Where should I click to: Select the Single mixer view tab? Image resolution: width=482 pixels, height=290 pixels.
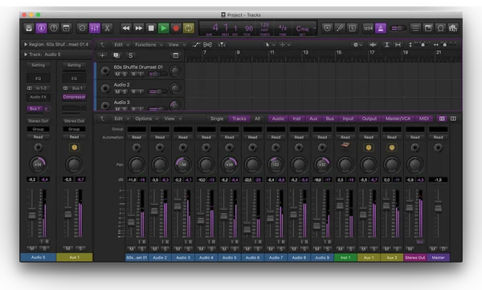pos(217,119)
